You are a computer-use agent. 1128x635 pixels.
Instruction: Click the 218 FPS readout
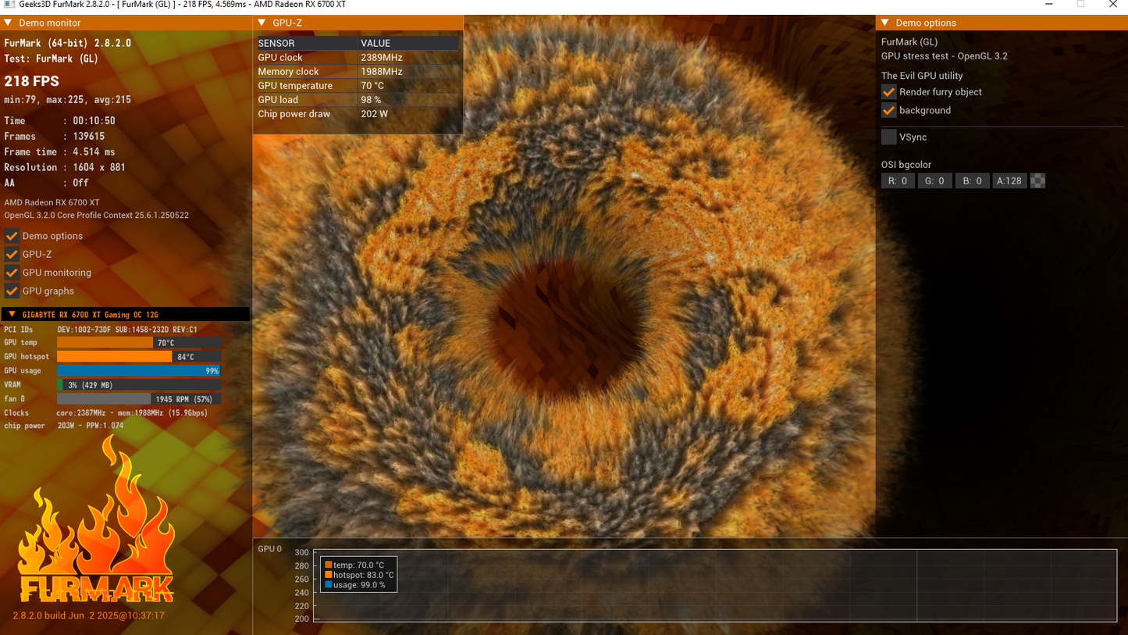click(32, 81)
